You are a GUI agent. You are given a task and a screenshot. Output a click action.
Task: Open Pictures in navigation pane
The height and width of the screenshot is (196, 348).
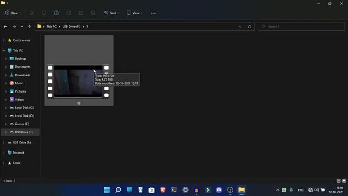[x=20, y=91]
